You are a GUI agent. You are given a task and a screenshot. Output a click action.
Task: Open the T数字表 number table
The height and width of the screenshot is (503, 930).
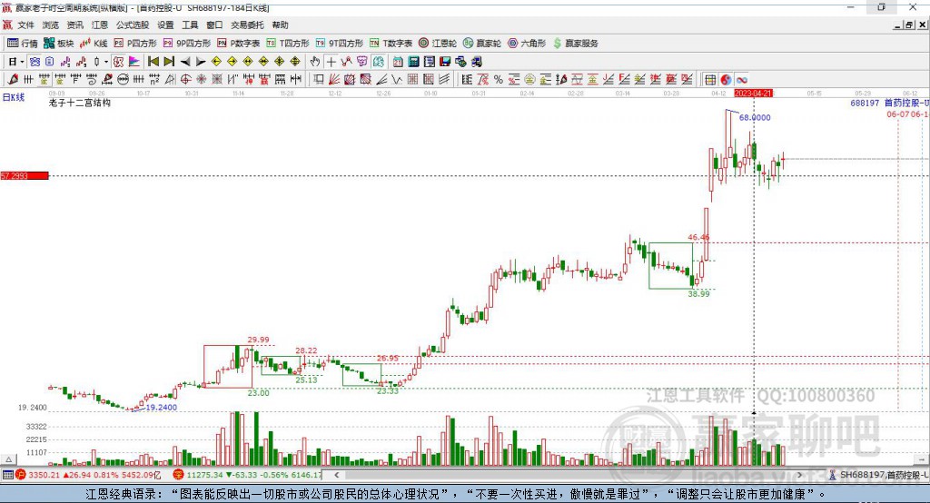(391, 44)
